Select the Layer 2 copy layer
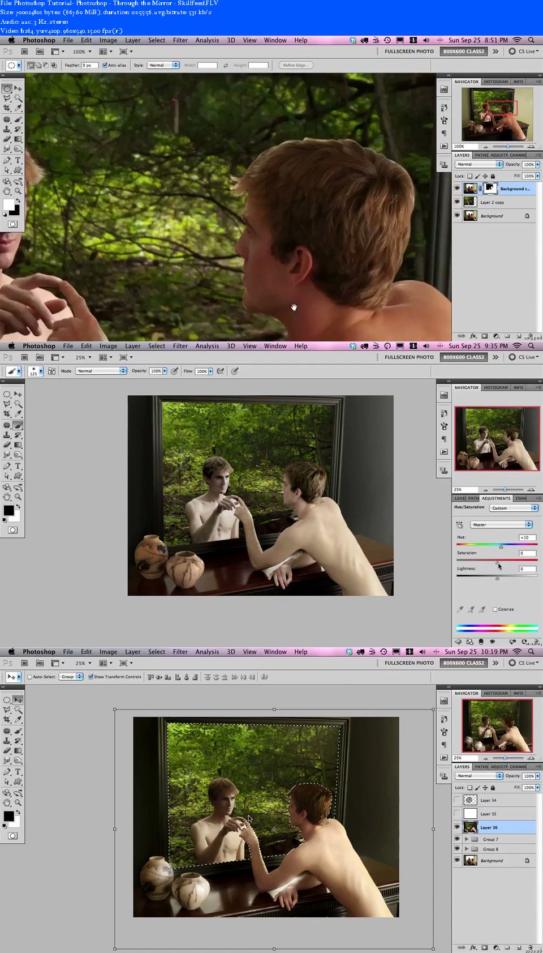 click(x=492, y=202)
